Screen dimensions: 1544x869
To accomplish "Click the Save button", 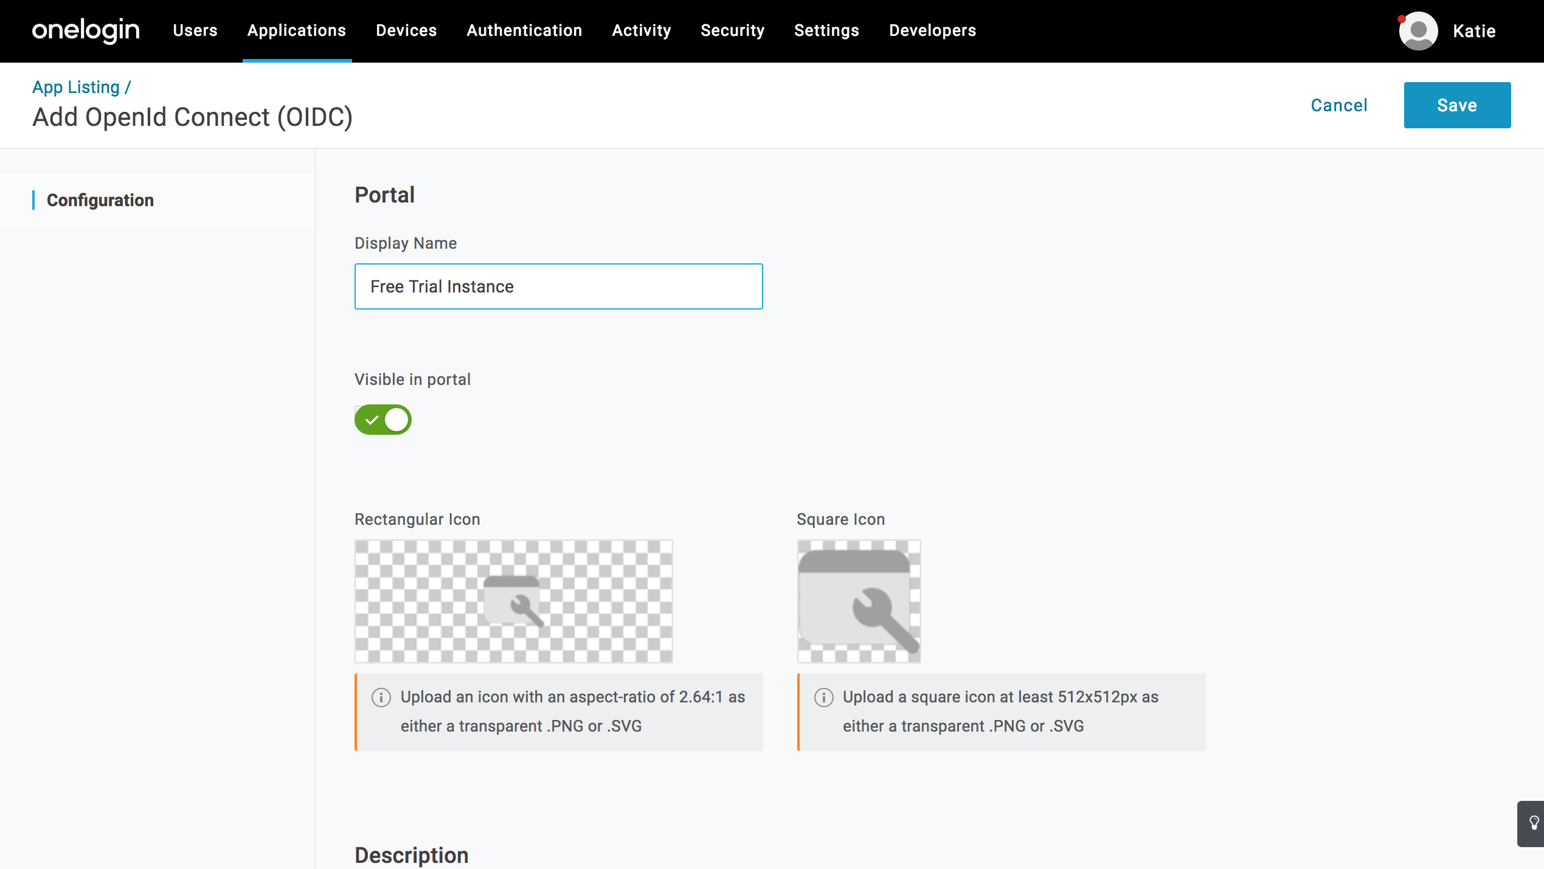I will tap(1457, 105).
